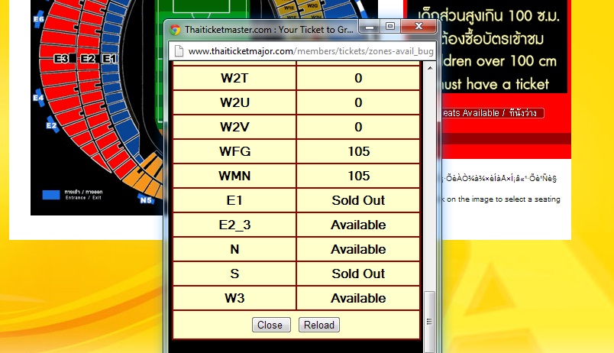Click Sold Out in the E1 row

pos(358,200)
